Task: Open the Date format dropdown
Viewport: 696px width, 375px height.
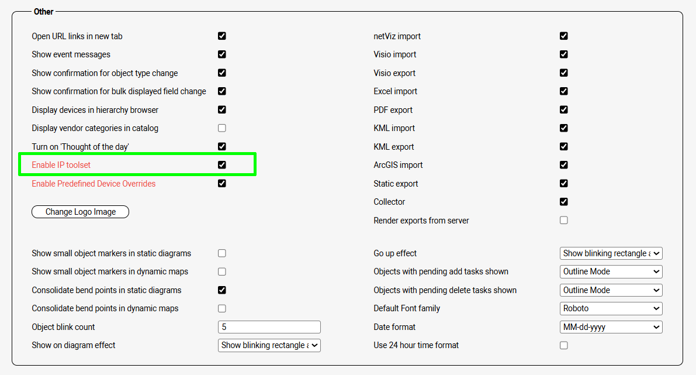Action: (611, 327)
